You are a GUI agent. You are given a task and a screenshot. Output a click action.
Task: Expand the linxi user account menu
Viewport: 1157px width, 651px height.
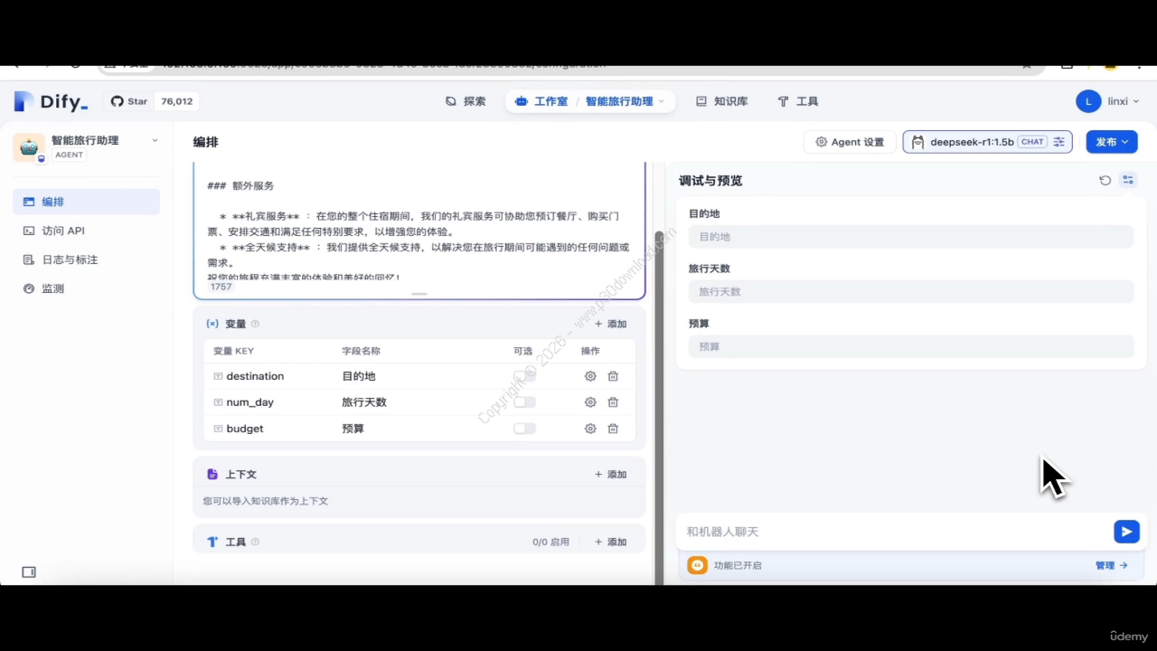point(1108,101)
